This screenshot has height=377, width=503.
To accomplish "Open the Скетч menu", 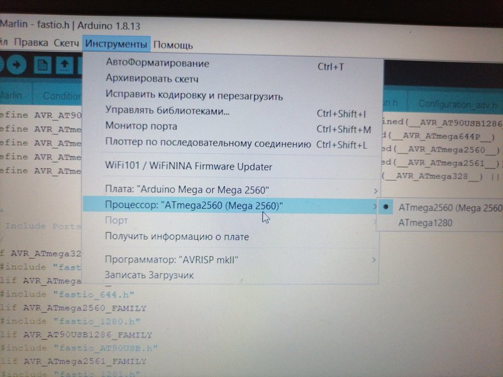I will coord(67,43).
